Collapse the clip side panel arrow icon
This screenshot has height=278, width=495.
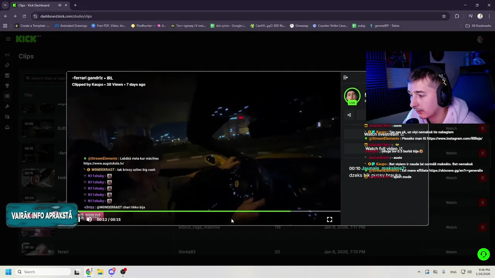click(x=345, y=78)
